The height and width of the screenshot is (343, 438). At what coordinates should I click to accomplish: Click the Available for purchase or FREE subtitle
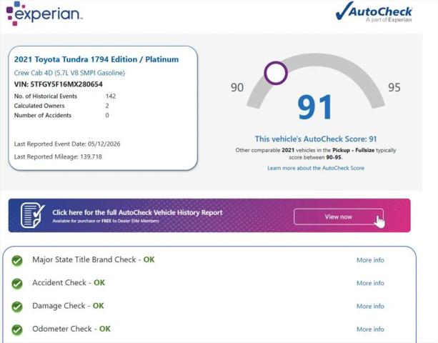coord(106,221)
